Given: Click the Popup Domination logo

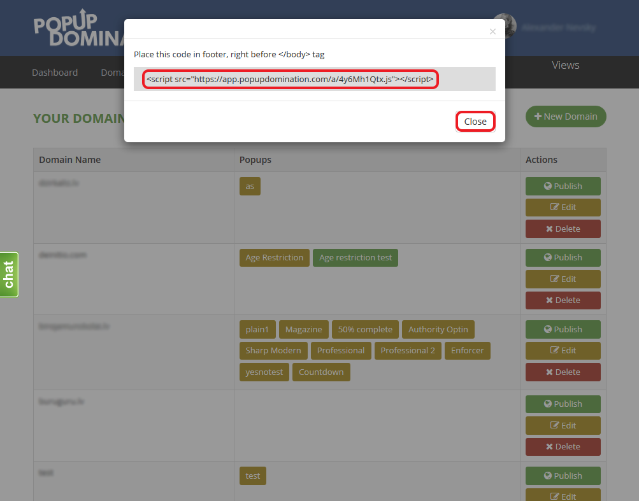Looking at the screenshot, I should click(x=78, y=28).
